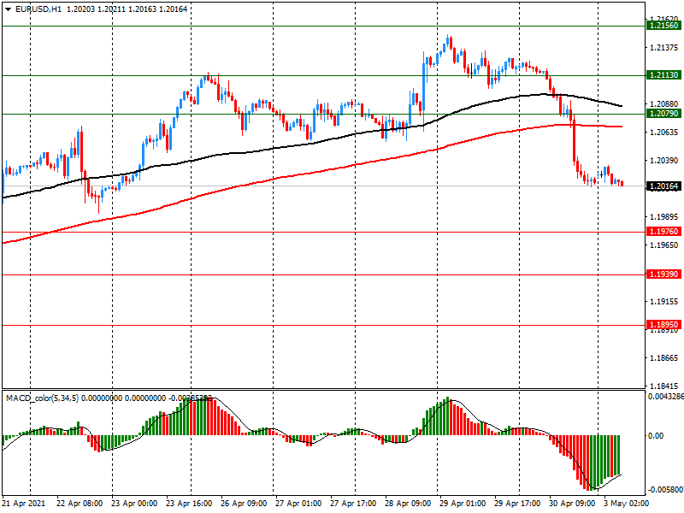The height and width of the screenshot is (513, 684).
Task: Click the 1.18665 price scale value
Action: (x=664, y=358)
